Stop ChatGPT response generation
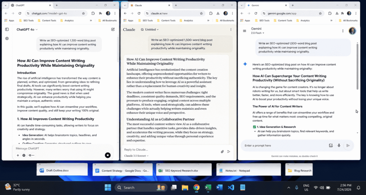 click(108, 155)
